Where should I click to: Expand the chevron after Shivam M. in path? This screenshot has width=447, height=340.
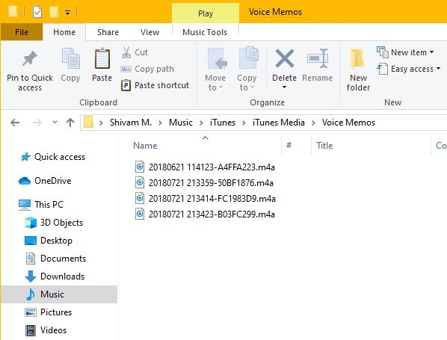tap(160, 123)
